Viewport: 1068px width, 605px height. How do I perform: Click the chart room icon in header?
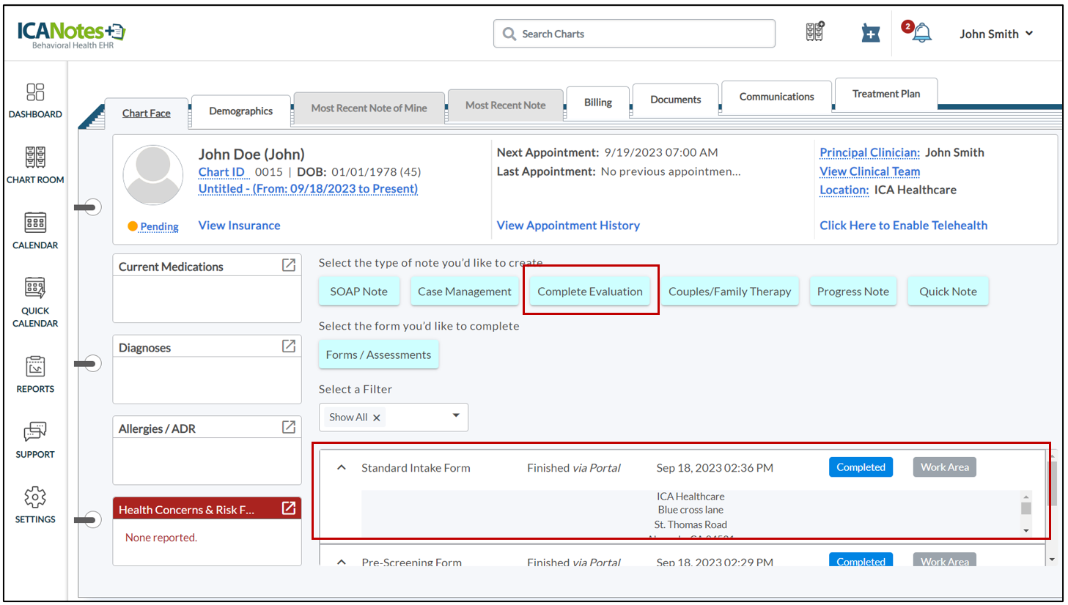814,31
